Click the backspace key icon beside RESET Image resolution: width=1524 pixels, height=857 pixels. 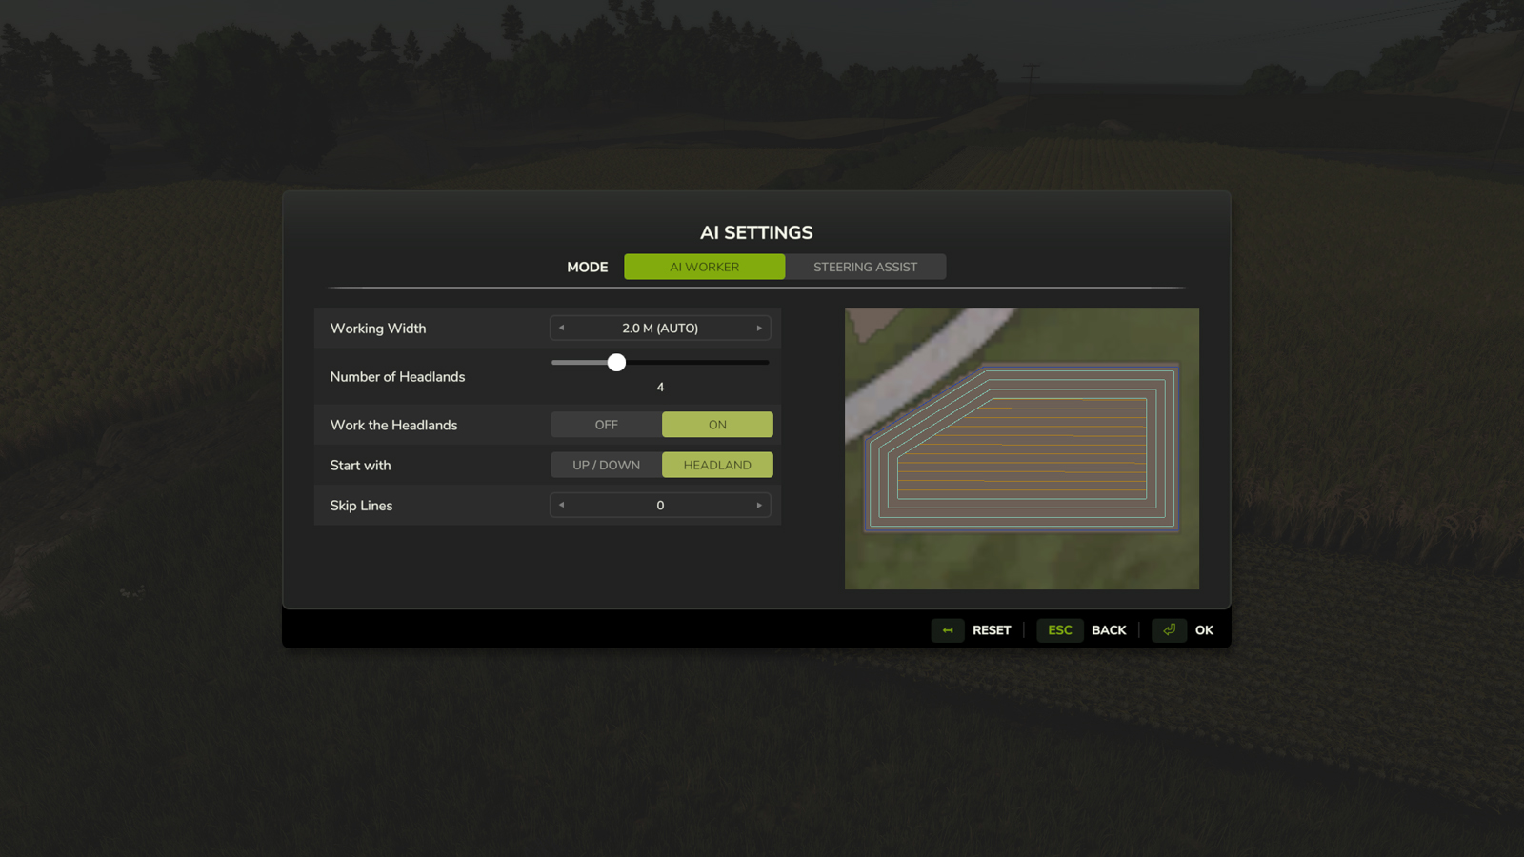[x=947, y=630]
